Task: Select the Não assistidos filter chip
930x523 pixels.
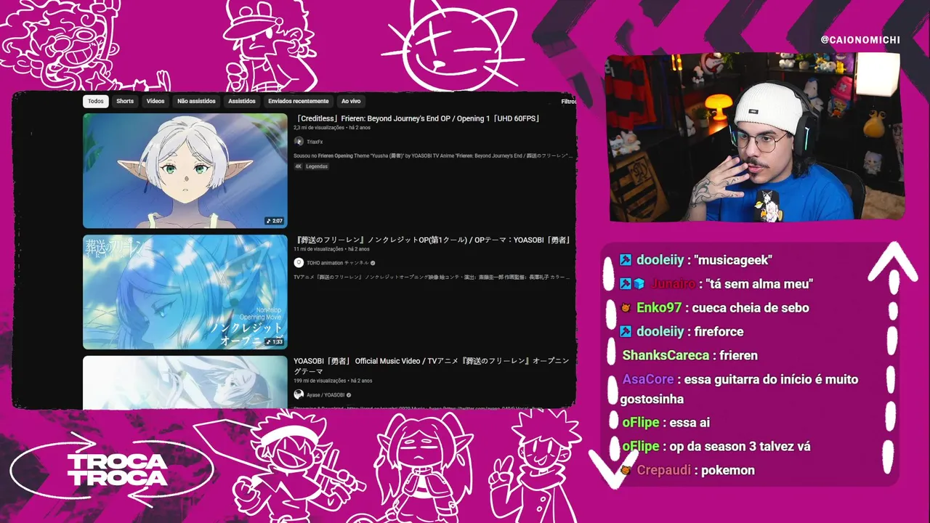Action: tap(196, 101)
